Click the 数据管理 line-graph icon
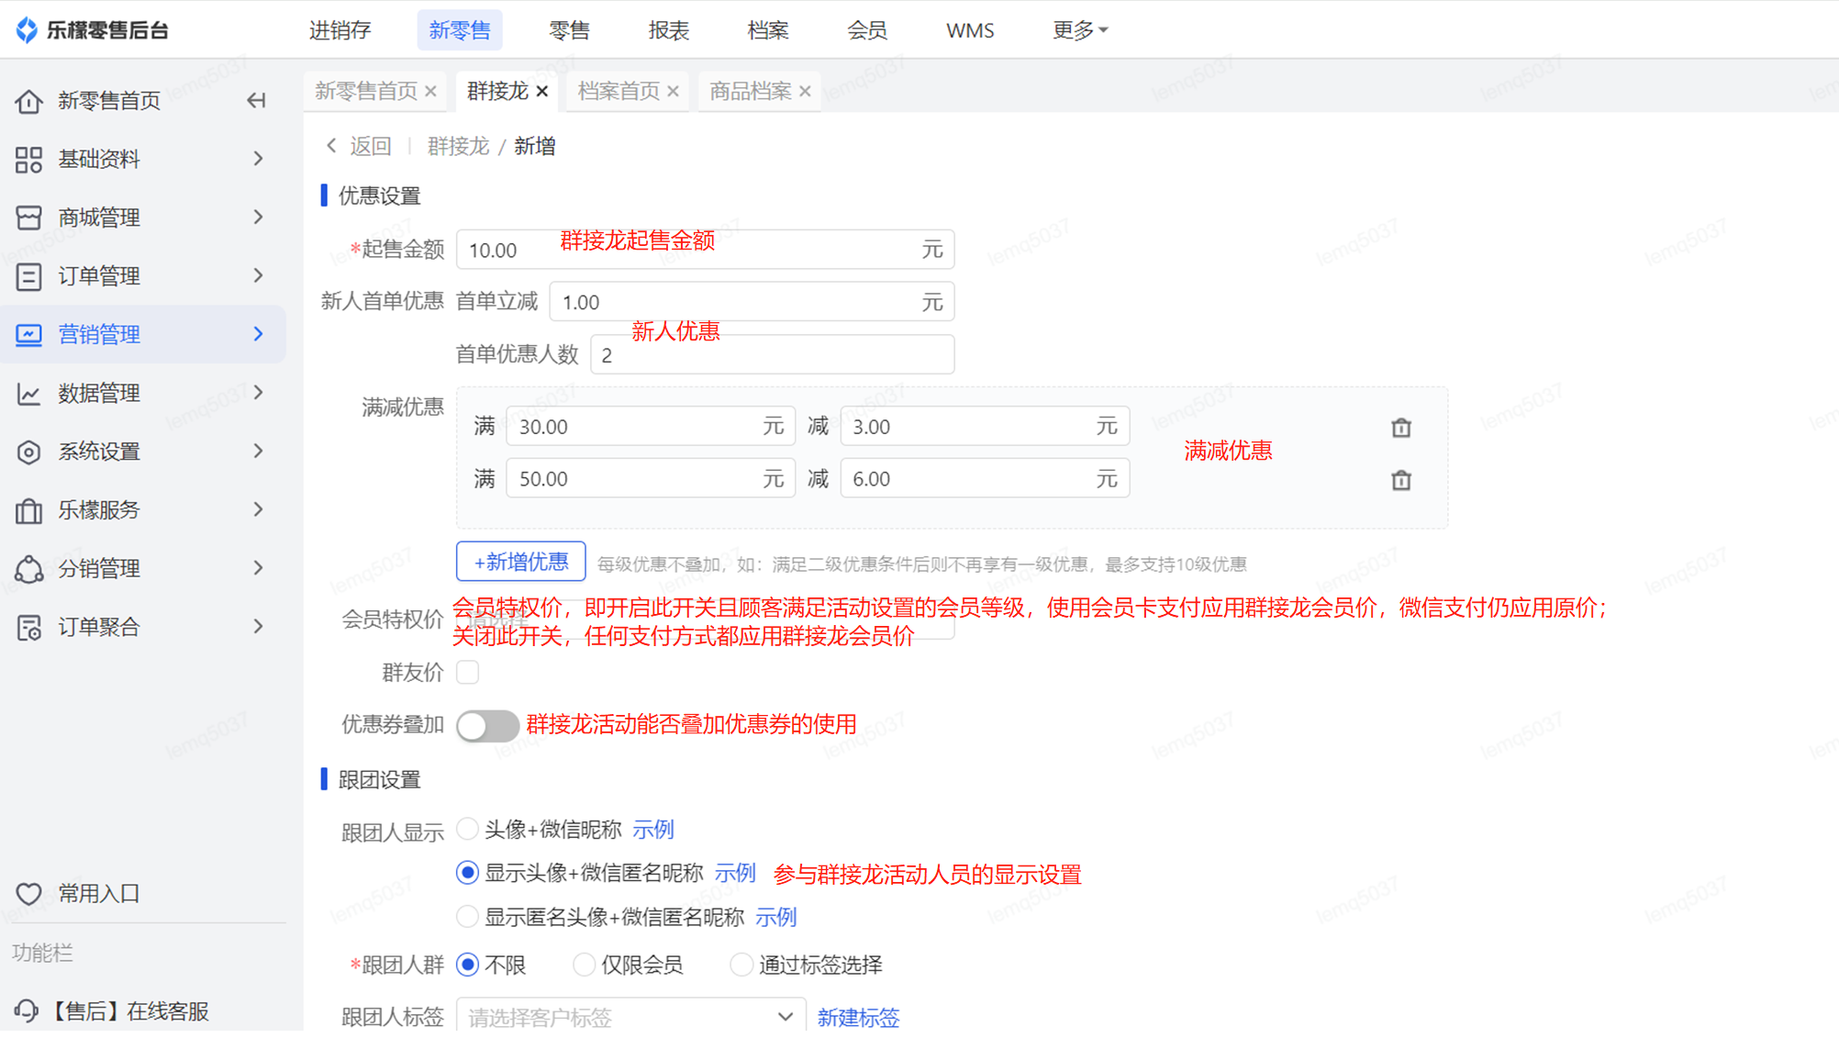This screenshot has height=1038, width=1839. tap(28, 393)
